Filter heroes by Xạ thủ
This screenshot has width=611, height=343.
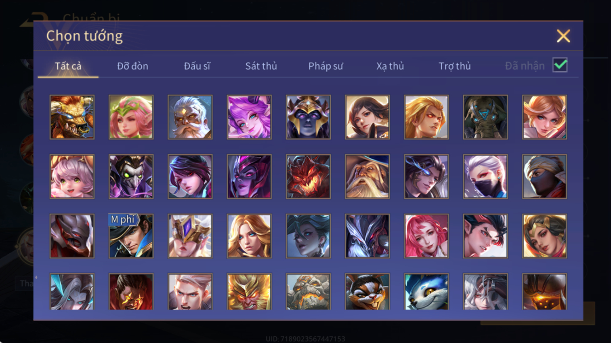390,66
